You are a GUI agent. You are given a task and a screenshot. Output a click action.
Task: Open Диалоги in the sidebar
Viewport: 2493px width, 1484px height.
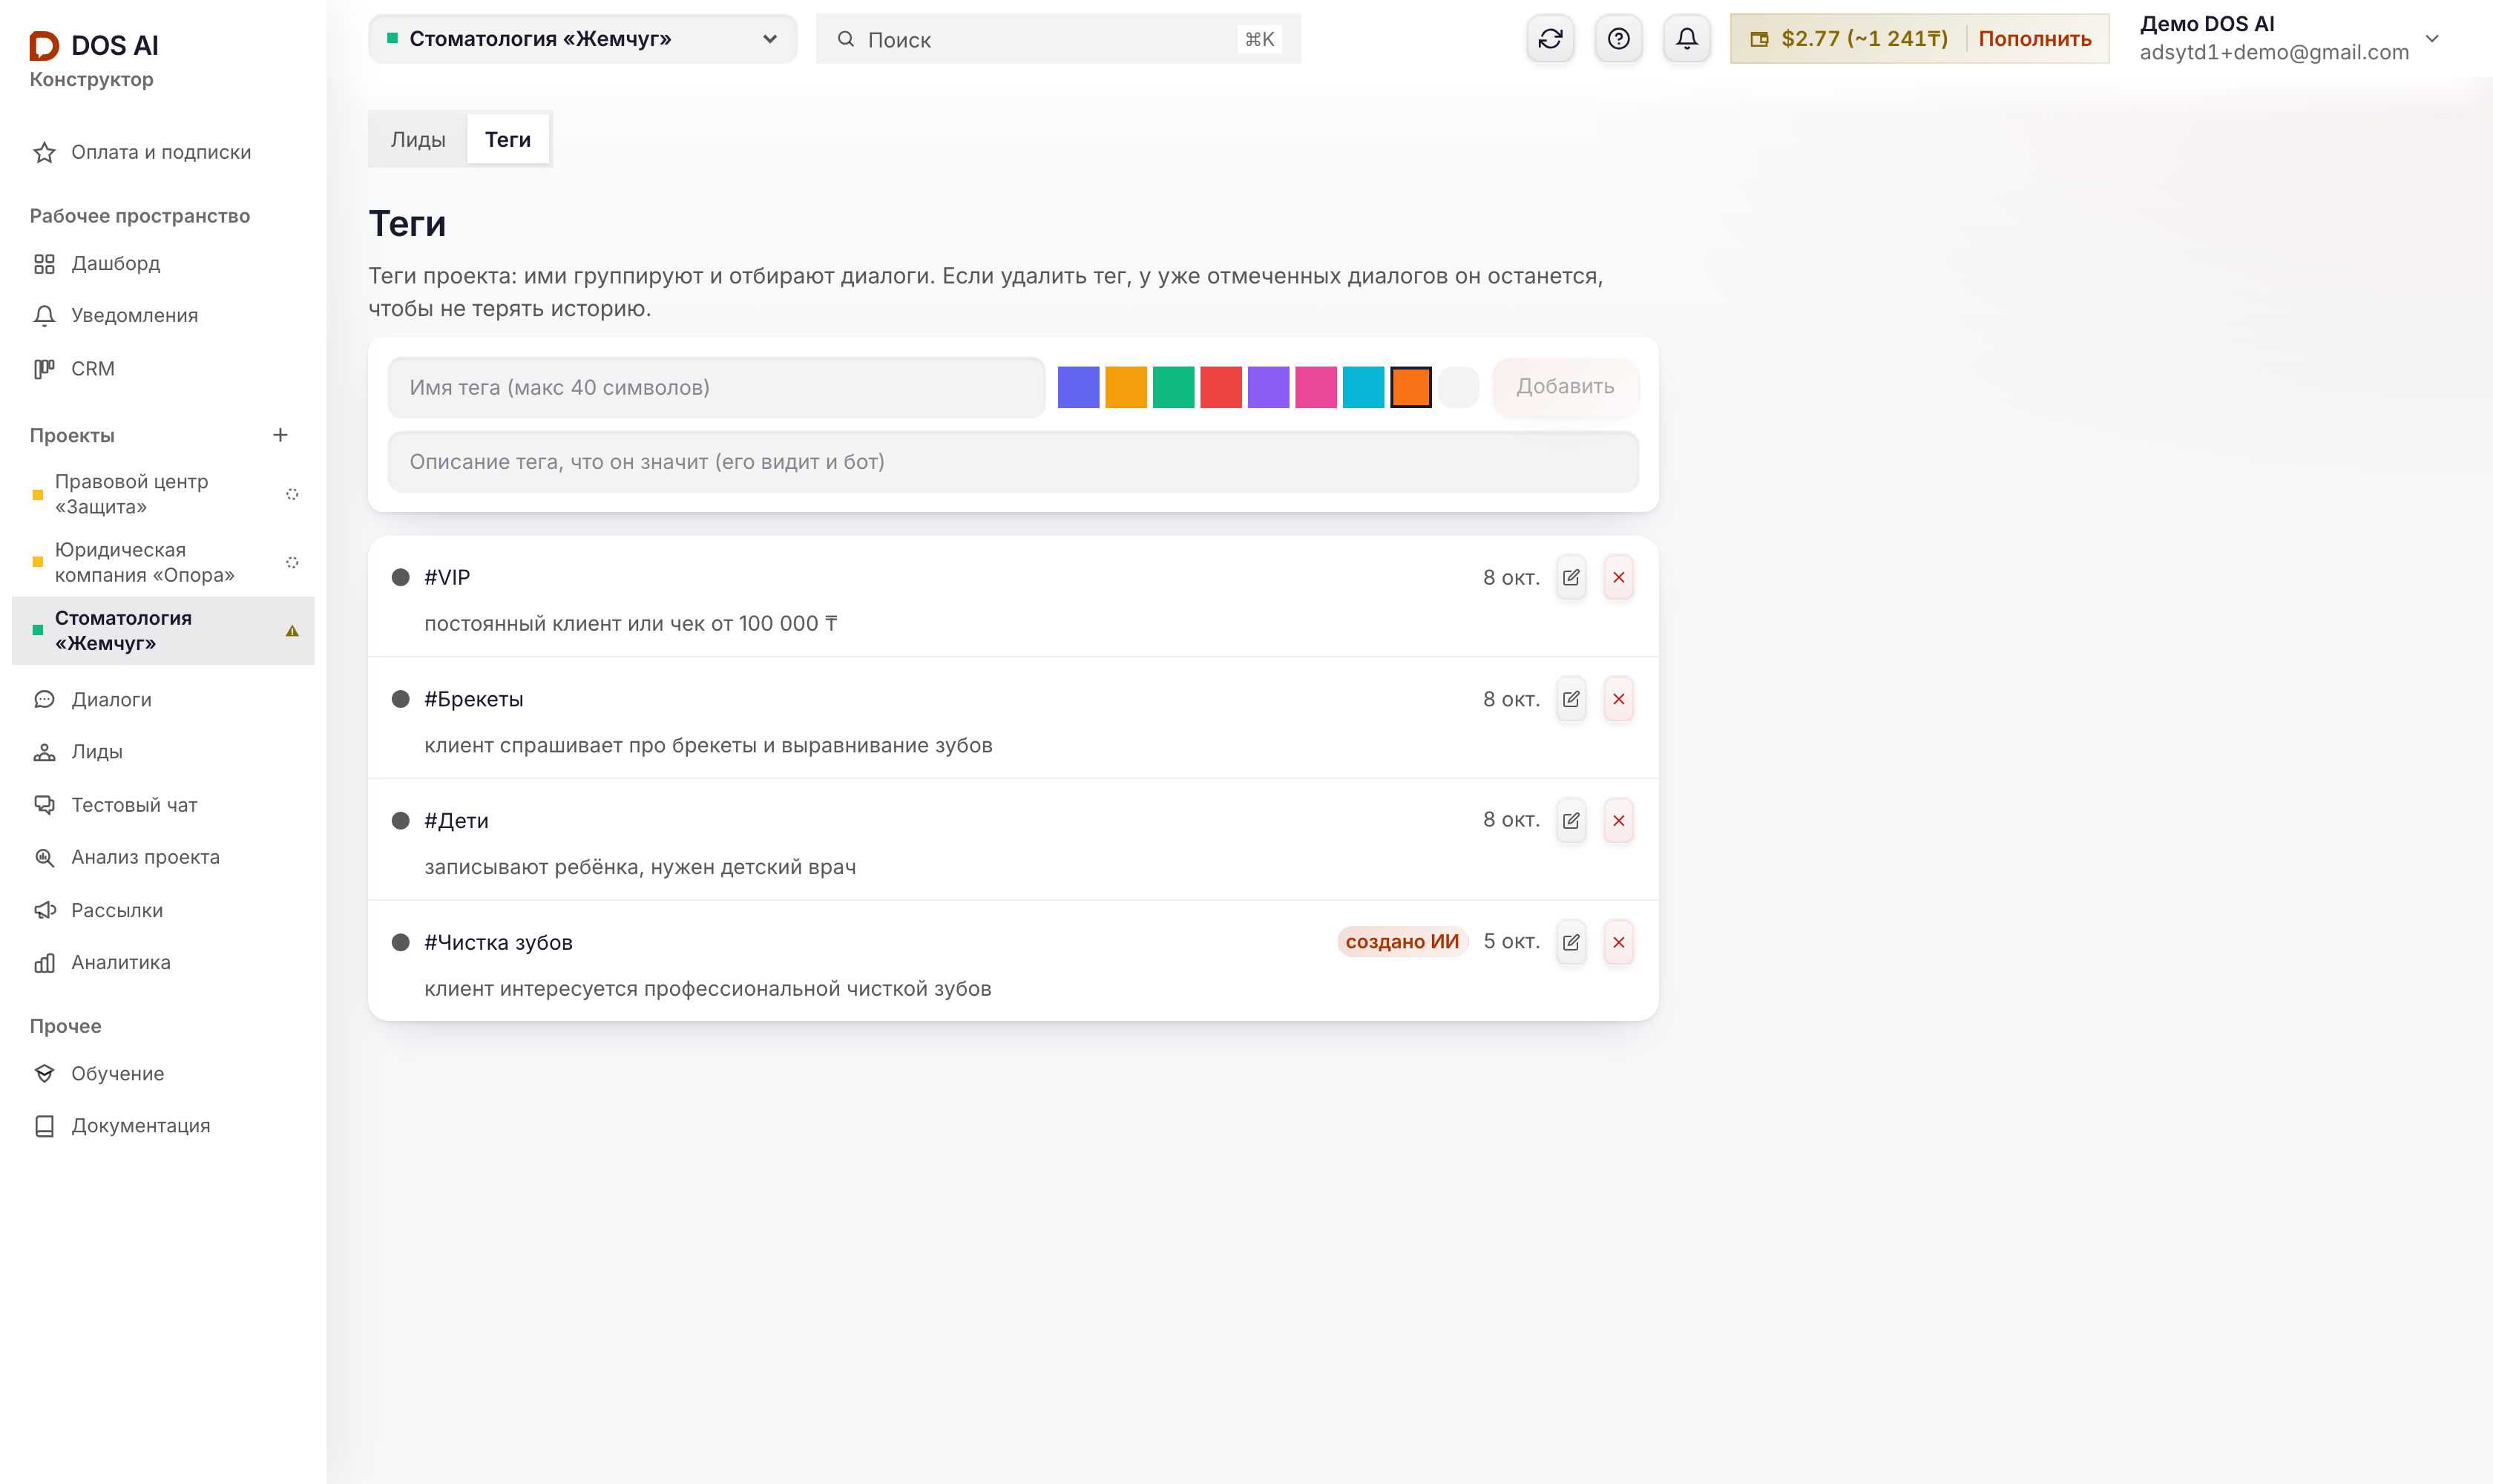[x=162, y=699]
